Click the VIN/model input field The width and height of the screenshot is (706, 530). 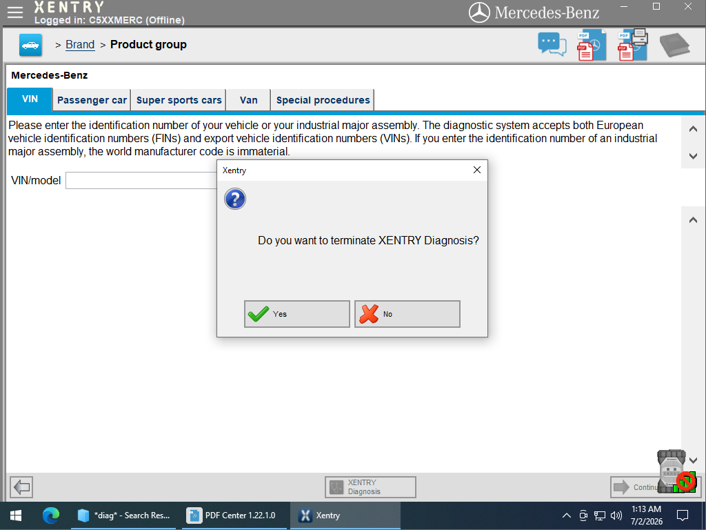[x=141, y=181]
